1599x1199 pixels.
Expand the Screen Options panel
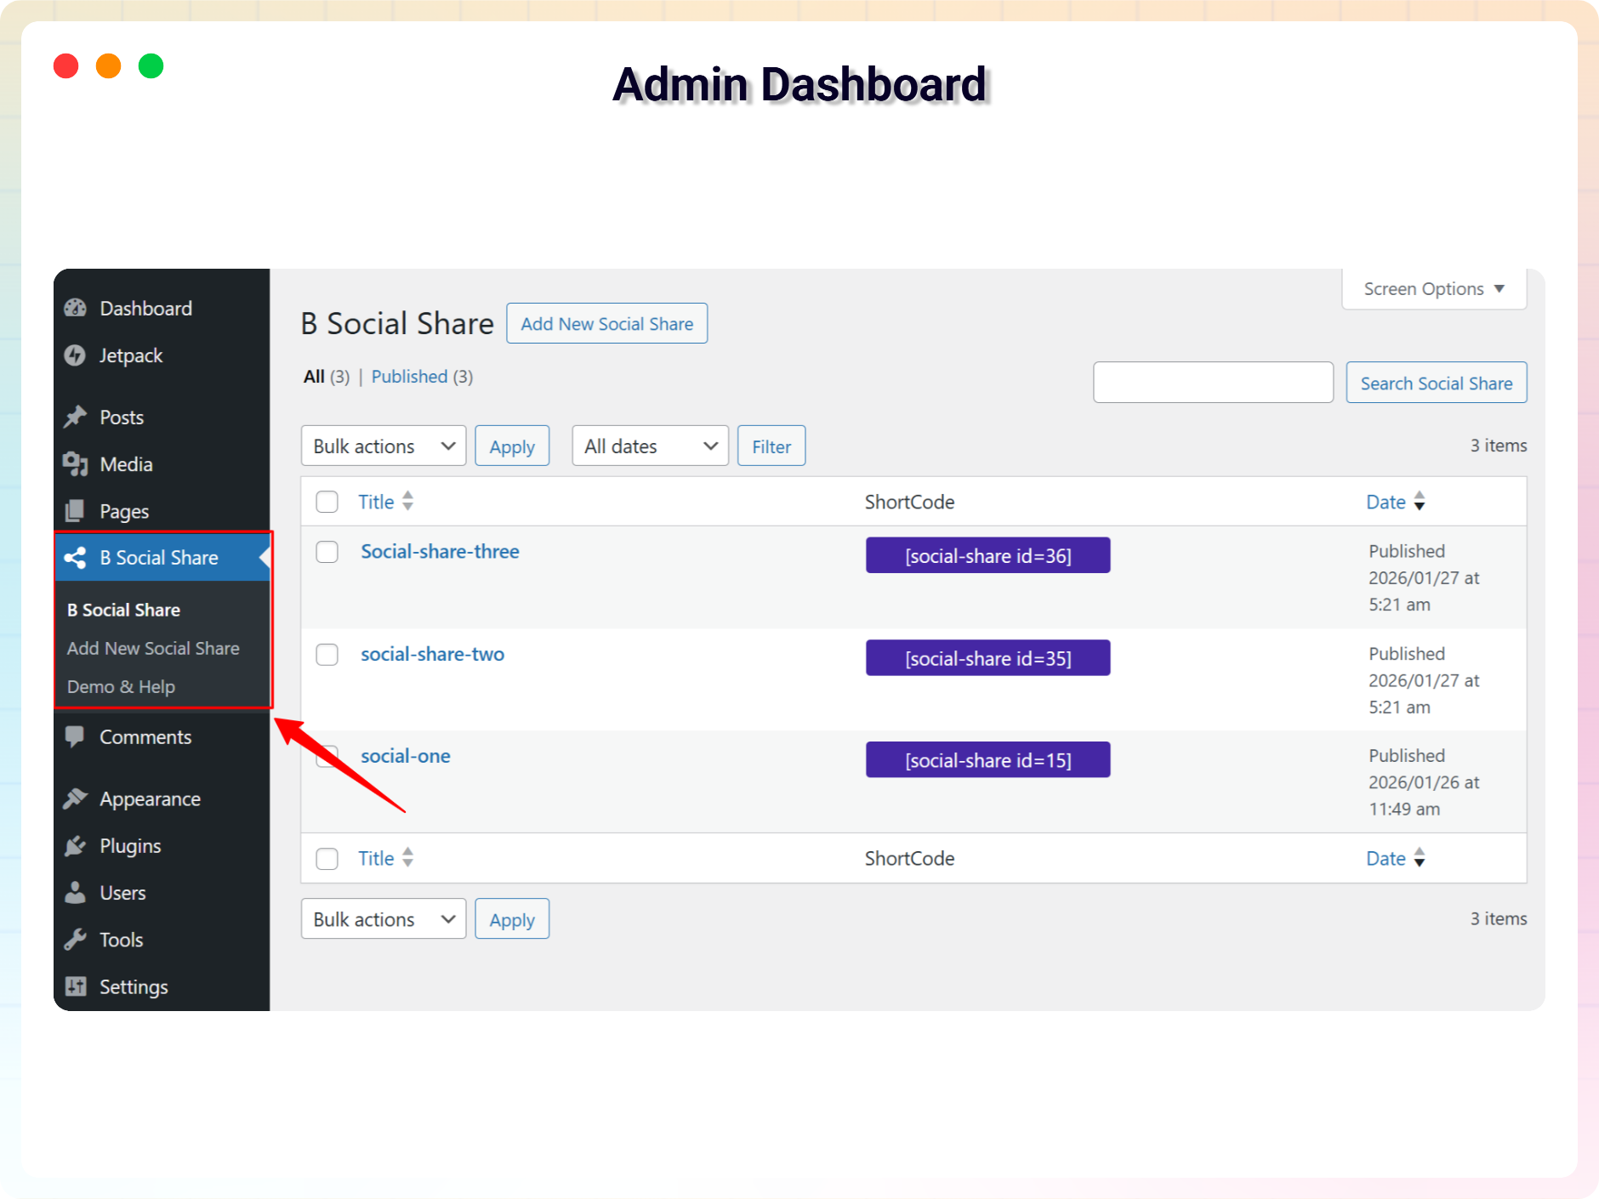1434,289
